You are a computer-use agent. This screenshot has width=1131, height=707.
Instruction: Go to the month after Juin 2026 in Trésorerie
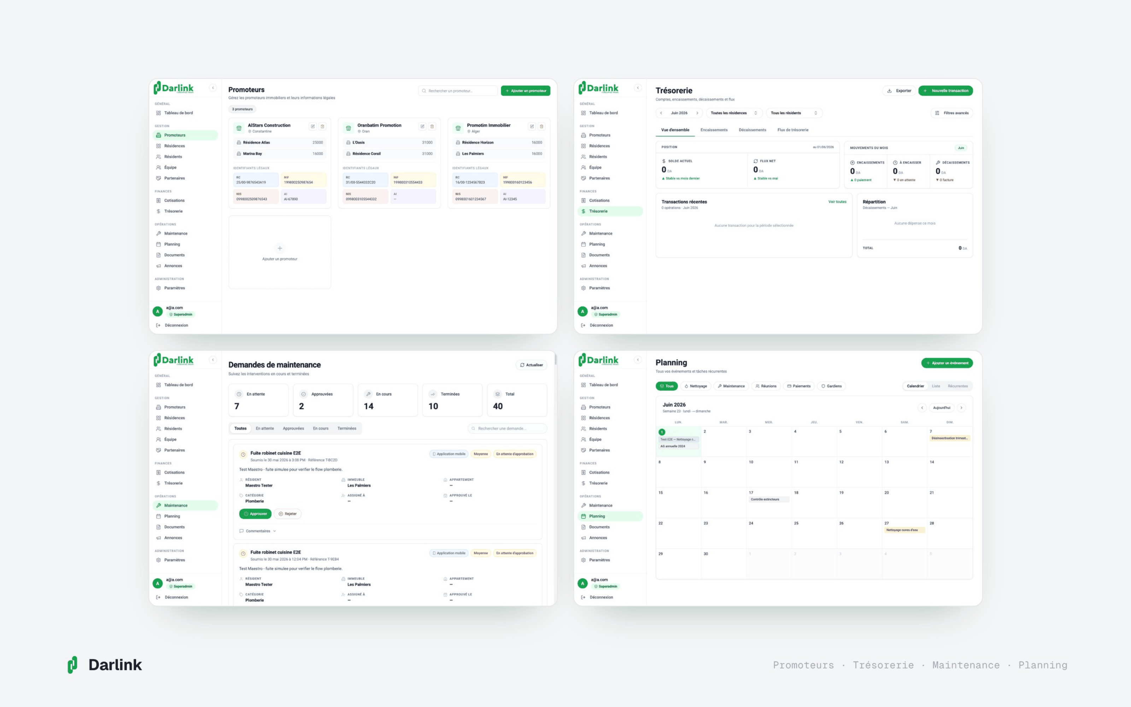(697, 113)
